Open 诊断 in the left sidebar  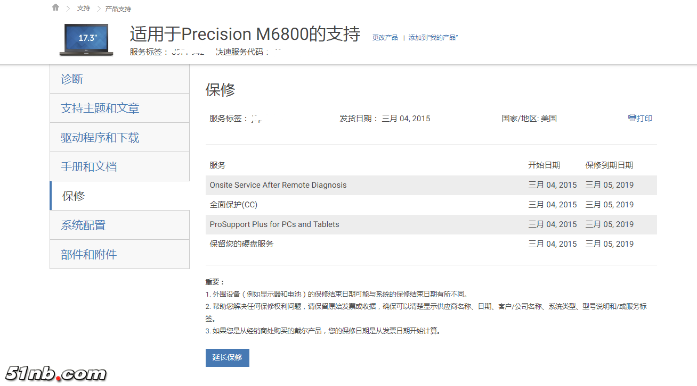[x=72, y=79]
